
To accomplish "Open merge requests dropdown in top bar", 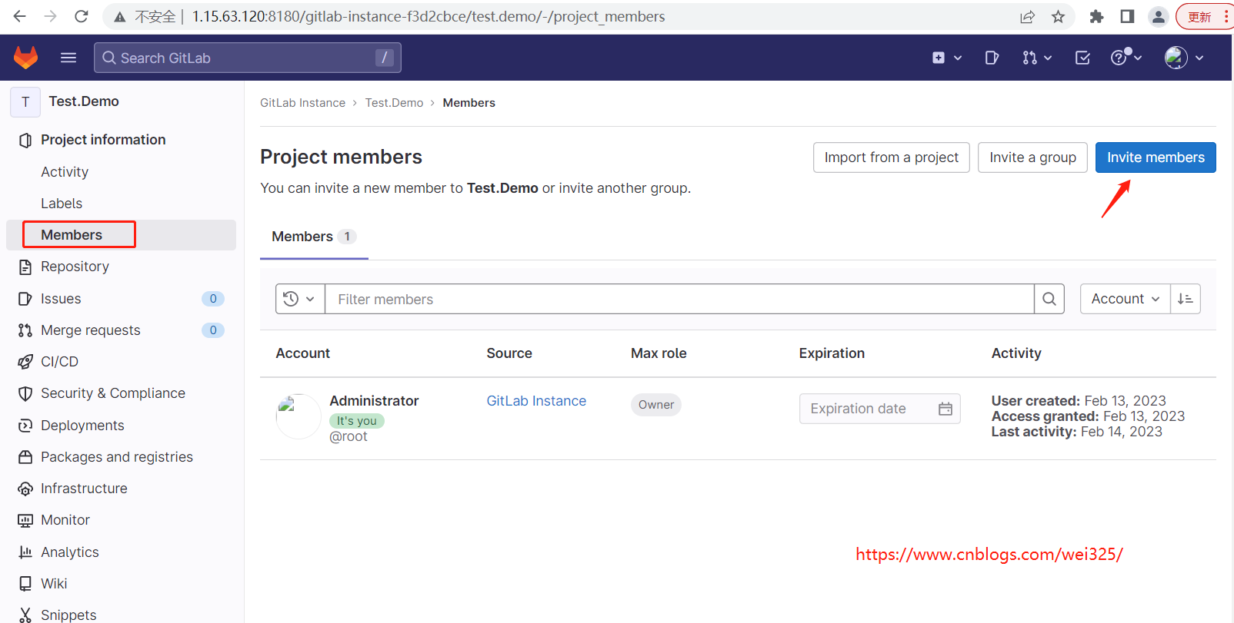I will click(x=1036, y=58).
